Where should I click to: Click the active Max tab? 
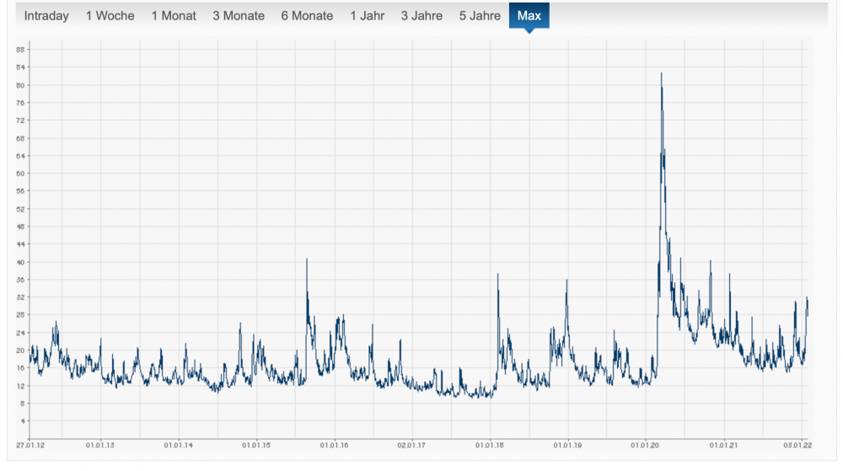click(529, 15)
